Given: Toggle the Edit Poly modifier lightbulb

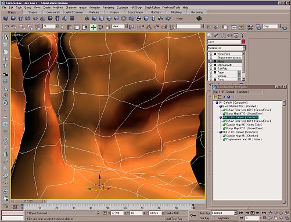Looking at the screenshot, I should pos(211,68).
